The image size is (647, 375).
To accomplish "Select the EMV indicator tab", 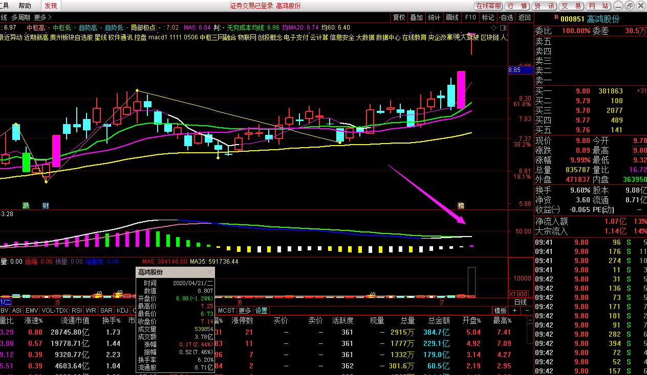I will pos(32,311).
